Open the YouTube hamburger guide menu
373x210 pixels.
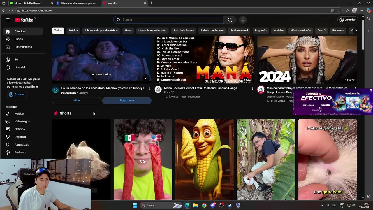click(8, 20)
